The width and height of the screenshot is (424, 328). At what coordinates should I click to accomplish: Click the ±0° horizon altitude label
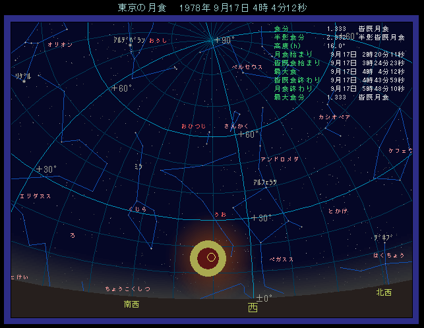tap(264, 298)
